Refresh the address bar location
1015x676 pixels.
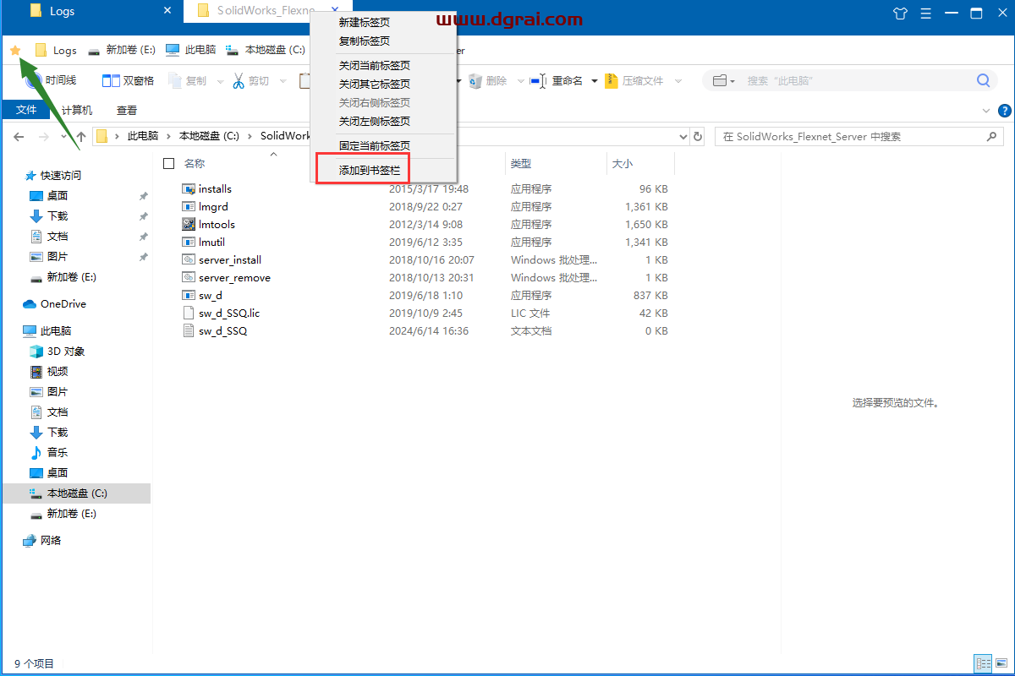coord(698,137)
